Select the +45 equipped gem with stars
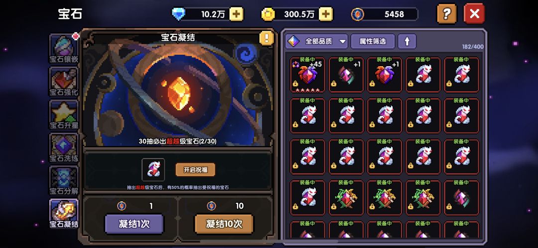The width and height of the screenshot is (538, 248). pyautogui.click(x=307, y=75)
